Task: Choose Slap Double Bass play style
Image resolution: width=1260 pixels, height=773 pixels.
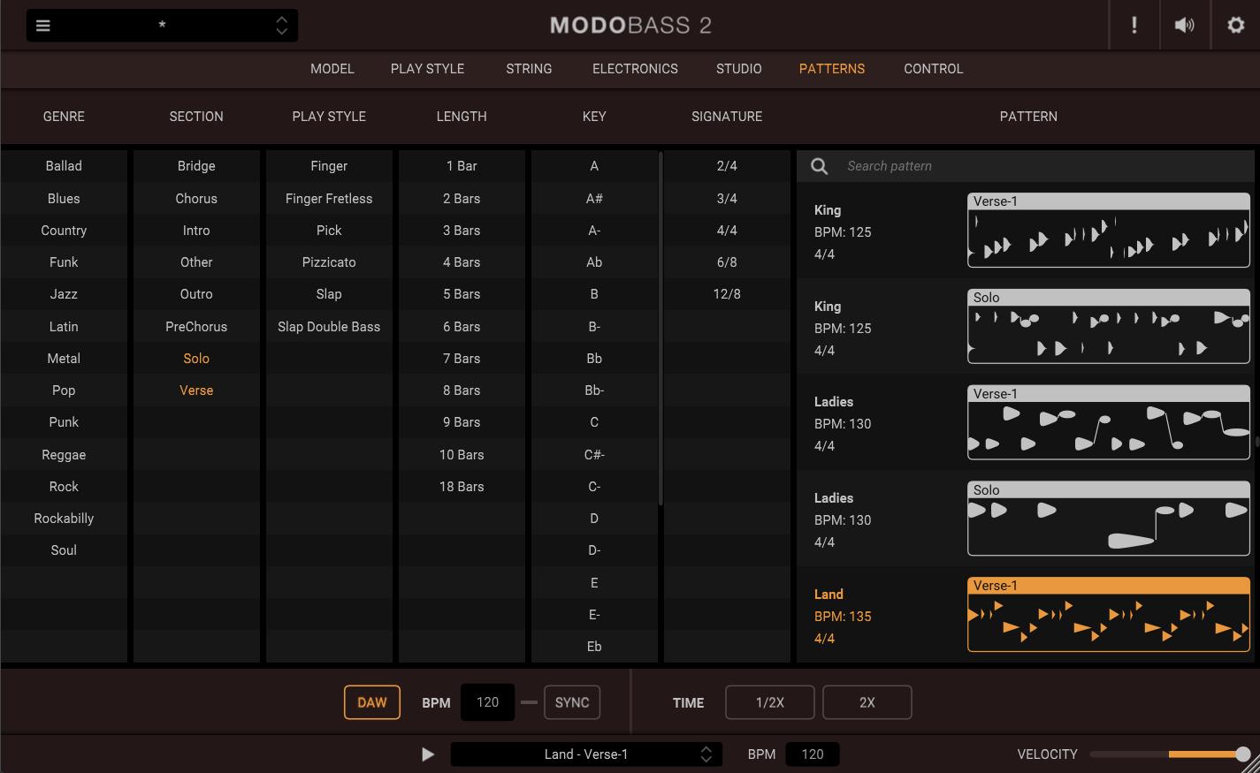Action: pos(329,327)
